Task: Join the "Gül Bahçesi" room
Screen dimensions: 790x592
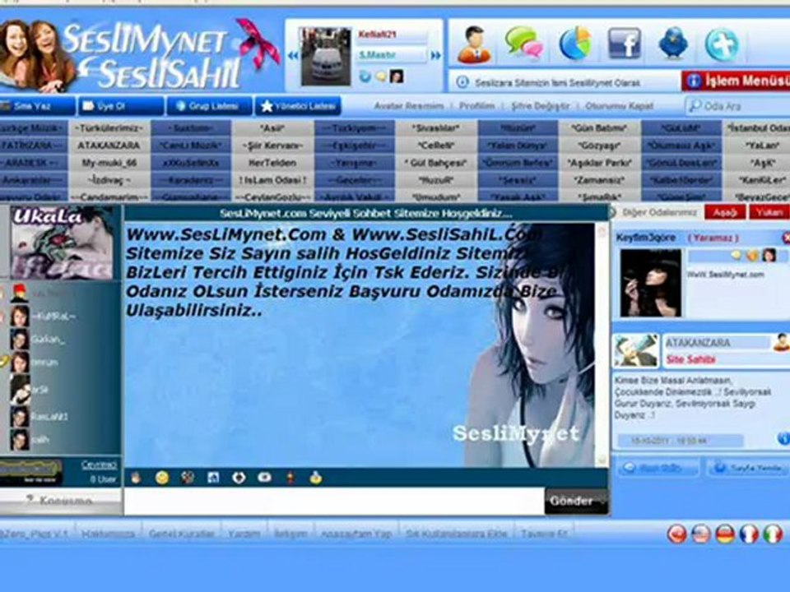Action: 436,163
